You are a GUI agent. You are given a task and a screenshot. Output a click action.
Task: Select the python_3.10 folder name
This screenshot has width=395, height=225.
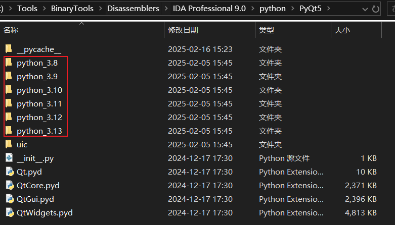point(39,90)
